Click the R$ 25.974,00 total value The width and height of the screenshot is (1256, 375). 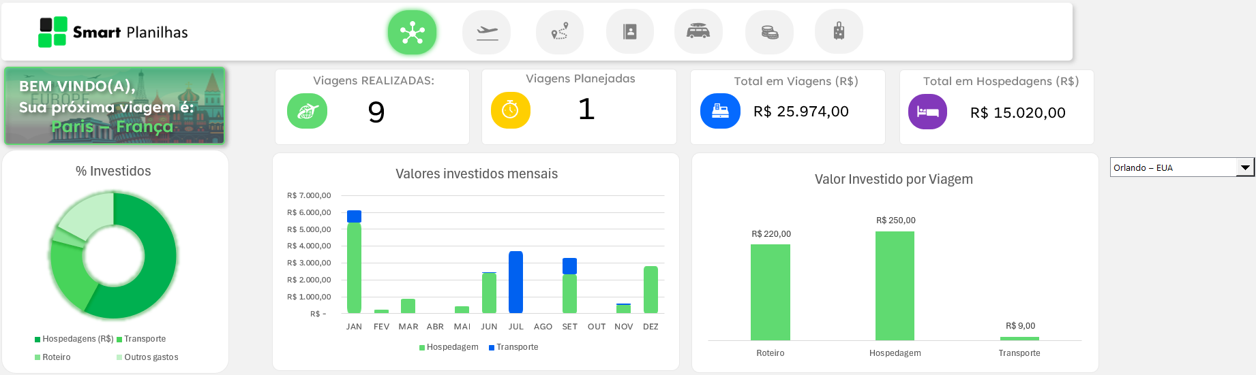click(x=801, y=112)
